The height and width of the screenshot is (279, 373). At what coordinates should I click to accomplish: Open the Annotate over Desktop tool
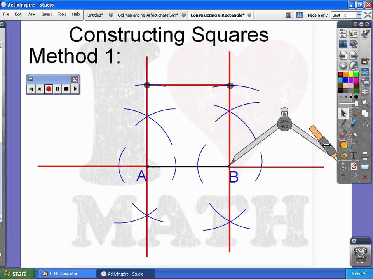tap(343, 44)
